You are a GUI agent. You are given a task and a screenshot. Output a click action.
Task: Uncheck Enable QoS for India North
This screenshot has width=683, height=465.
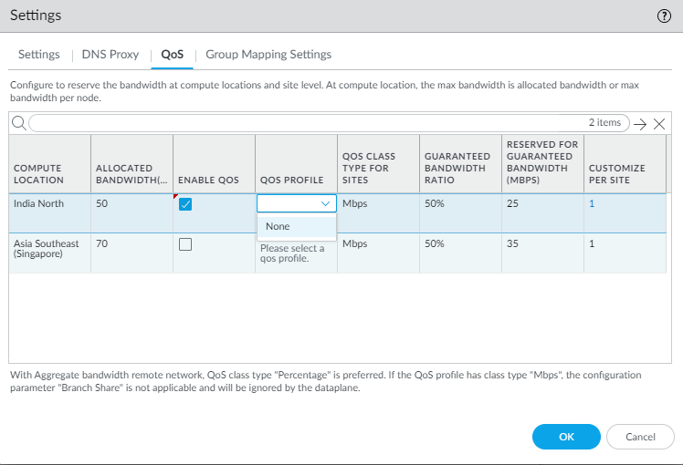tap(185, 204)
